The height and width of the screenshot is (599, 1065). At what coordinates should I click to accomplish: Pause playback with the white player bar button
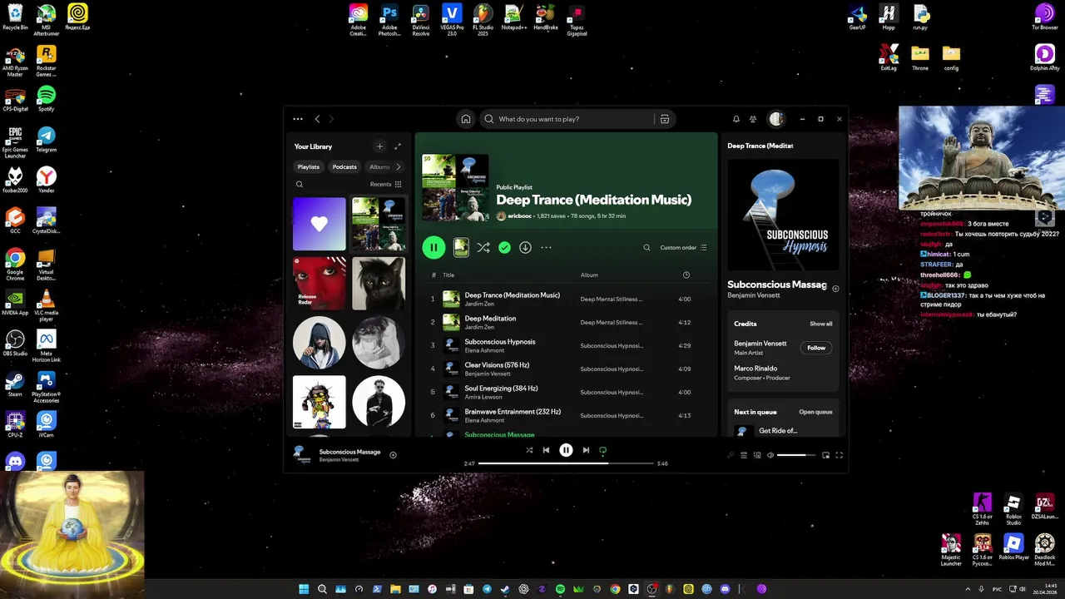(566, 450)
